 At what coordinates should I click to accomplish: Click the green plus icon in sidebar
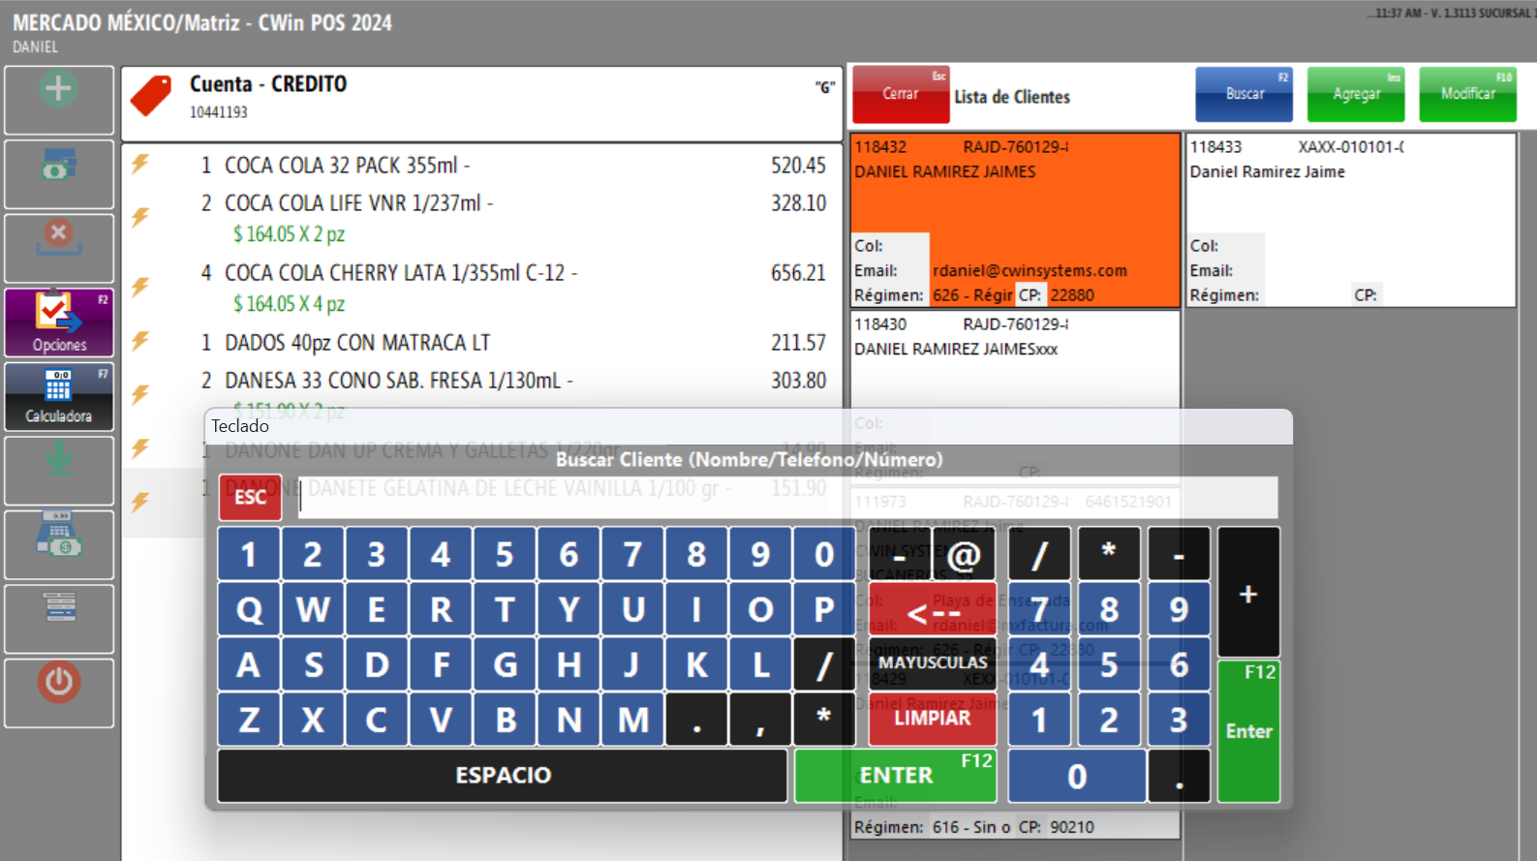[x=58, y=90]
